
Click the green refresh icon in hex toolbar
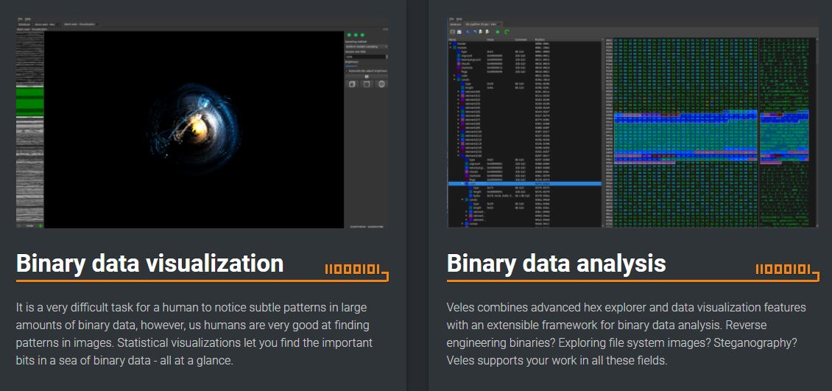click(x=507, y=32)
